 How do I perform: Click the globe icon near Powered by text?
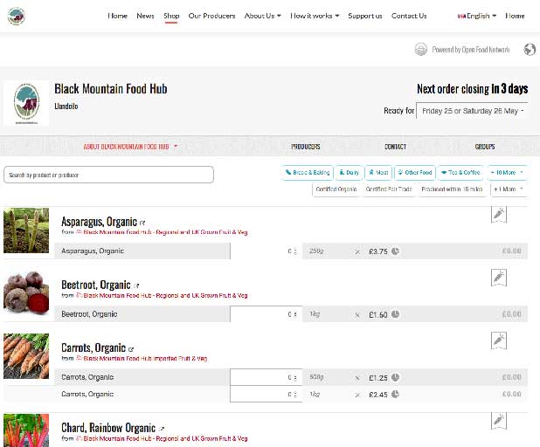pos(530,50)
